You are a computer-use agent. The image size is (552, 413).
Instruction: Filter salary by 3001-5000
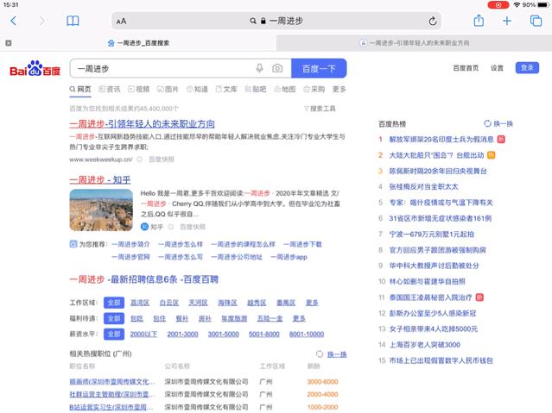223,334
